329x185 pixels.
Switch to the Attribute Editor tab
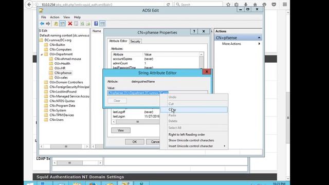[118, 41]
